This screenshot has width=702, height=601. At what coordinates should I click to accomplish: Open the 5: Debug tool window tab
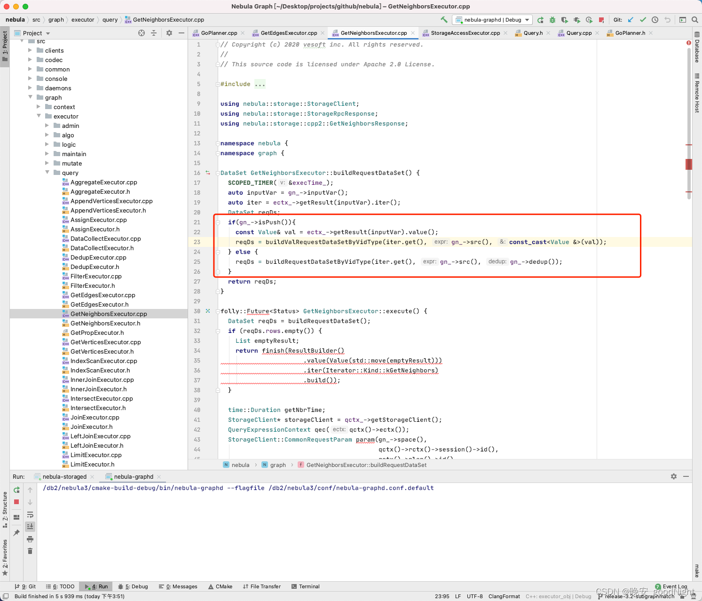coord(133,586)
